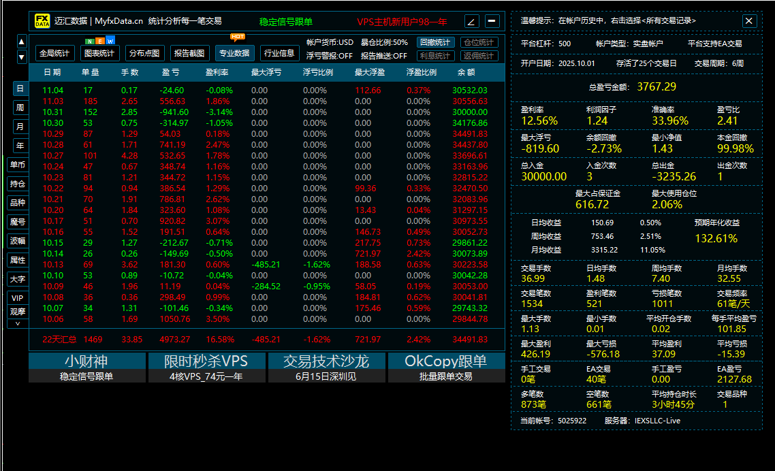Screen dimensions: 775x471
Task: Open the 小财神 banner
Action: (x=87, y=368)
